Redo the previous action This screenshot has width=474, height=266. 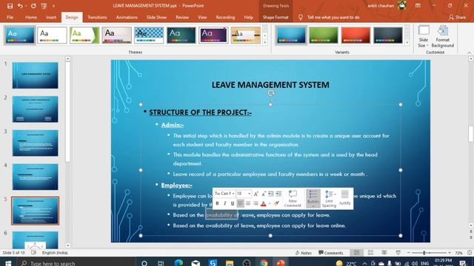(33, 6)
